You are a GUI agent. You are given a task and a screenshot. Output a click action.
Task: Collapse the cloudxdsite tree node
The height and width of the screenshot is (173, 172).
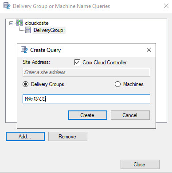11,23
